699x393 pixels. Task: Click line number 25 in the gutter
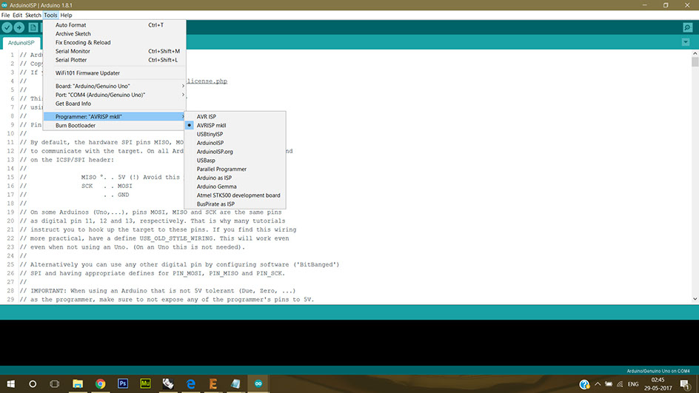click(x=10, y=264)
